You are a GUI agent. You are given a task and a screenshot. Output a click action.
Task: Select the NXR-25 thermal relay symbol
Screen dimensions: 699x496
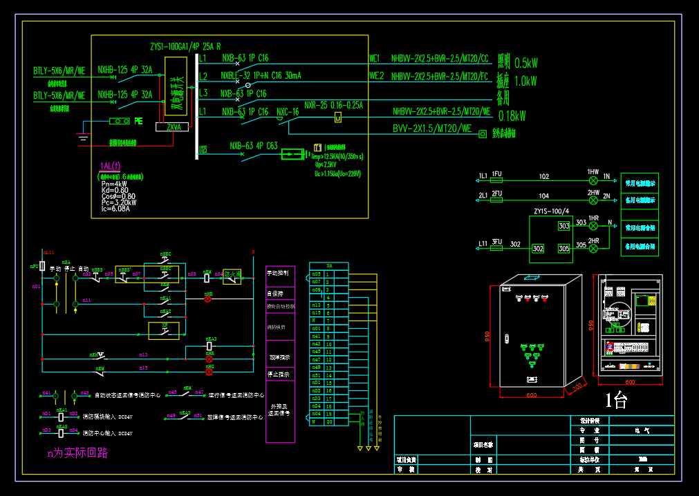[x=338, y=117]
